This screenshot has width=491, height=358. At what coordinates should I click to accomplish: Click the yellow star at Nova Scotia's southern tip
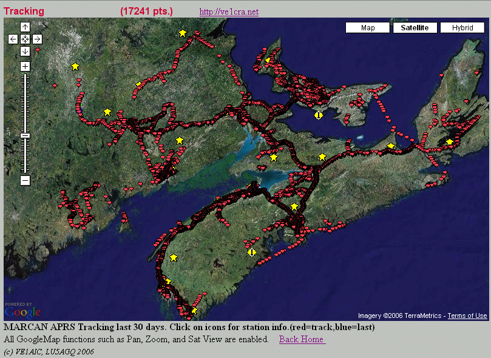(194, 311)
